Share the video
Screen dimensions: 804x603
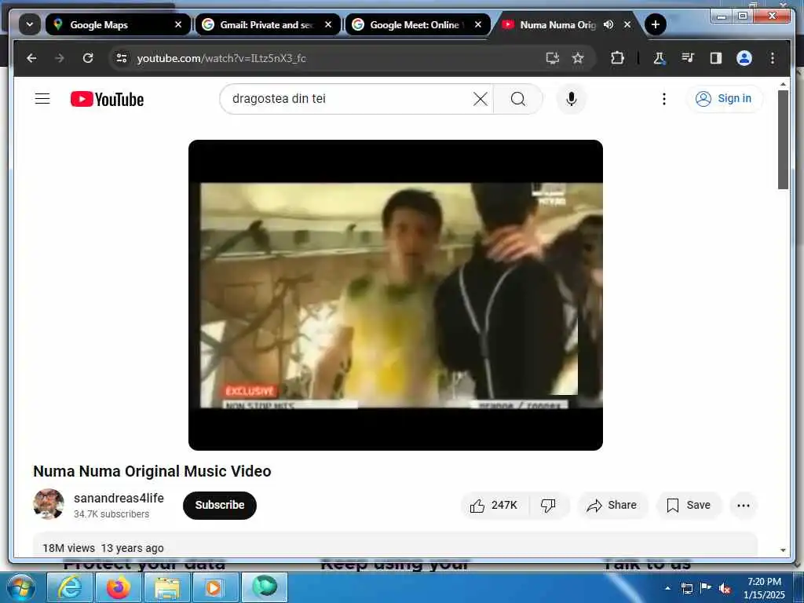[x=612, y=505]
